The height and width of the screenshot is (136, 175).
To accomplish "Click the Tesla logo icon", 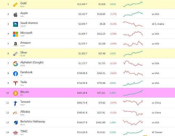I will pos(15,83).
